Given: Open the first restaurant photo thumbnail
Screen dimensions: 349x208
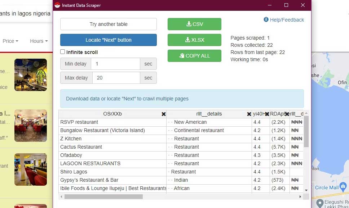Looking at the screenshot, I should click(x=31, y=75).
